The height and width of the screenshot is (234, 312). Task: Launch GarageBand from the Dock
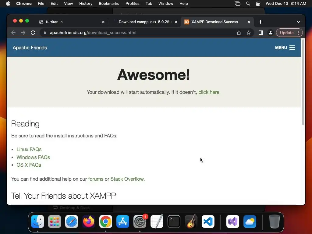pos(191,222)
